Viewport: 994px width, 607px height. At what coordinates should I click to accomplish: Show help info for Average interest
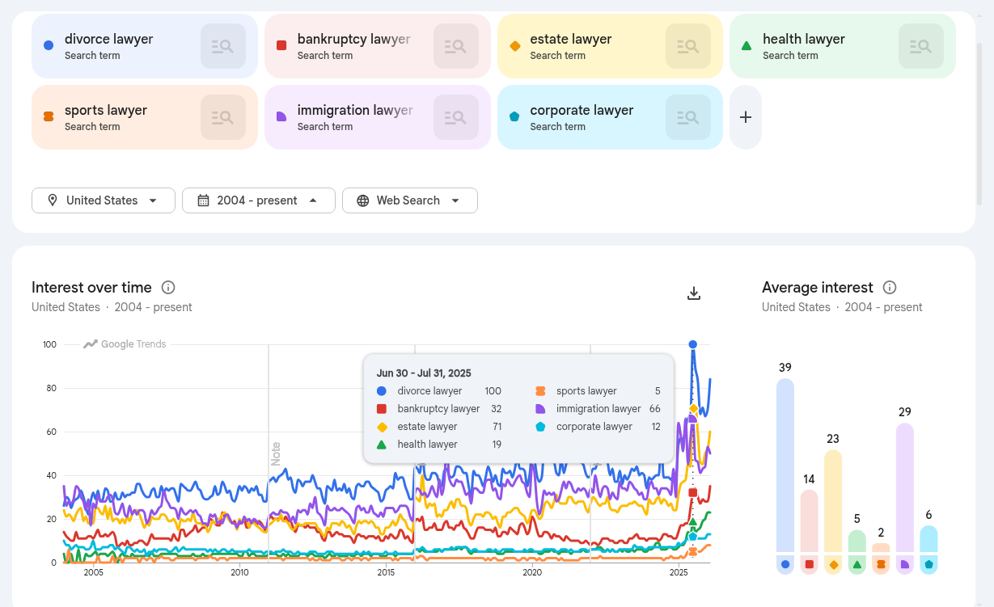tap(890, 287)
